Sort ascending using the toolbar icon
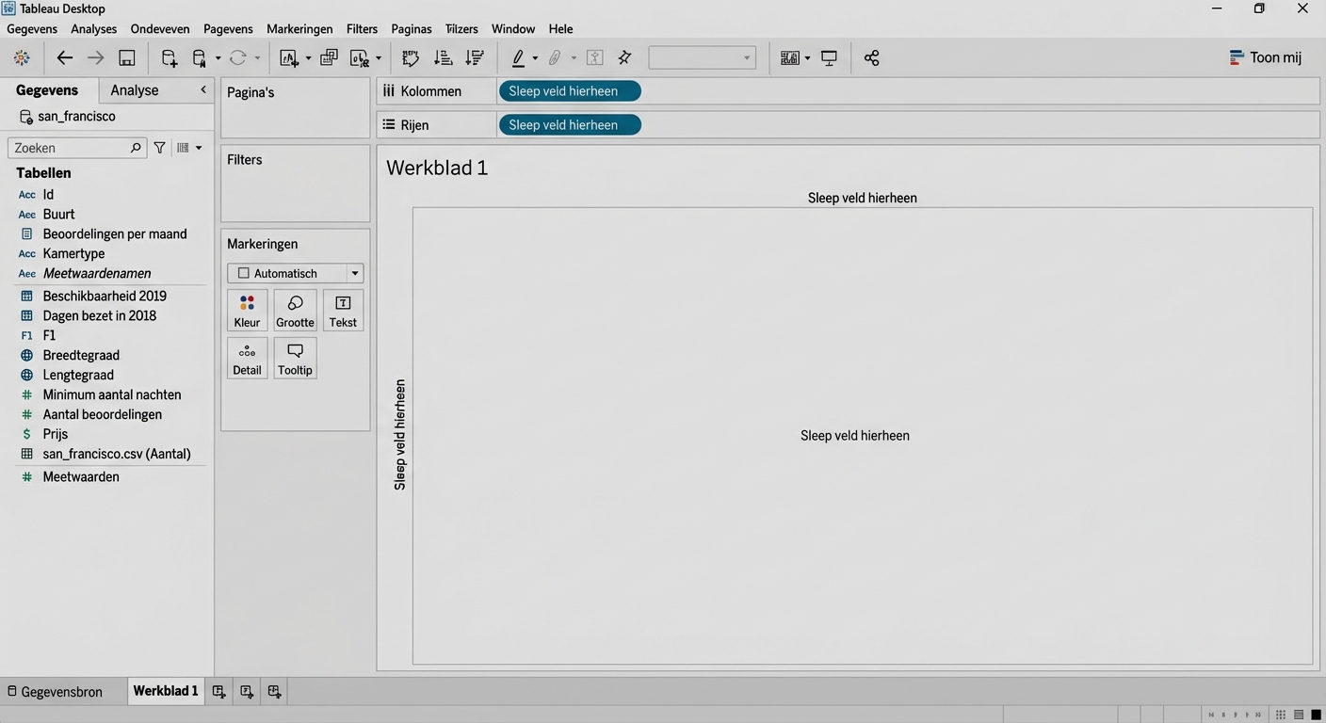1326x723 pixels. [443, 58]
